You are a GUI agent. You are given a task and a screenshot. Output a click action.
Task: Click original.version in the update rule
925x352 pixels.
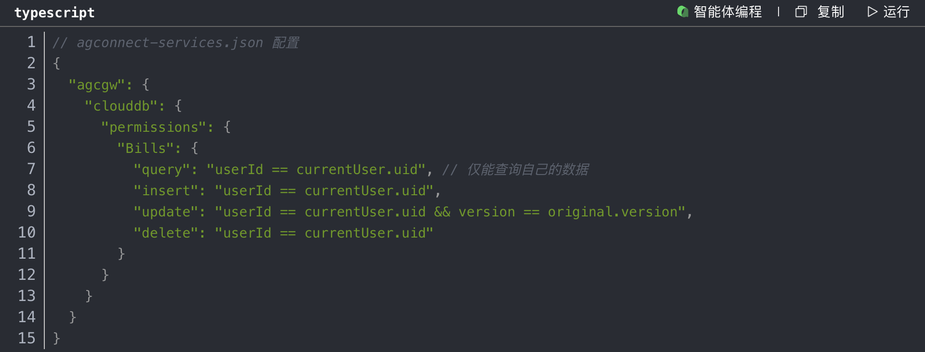coord(613,212)
